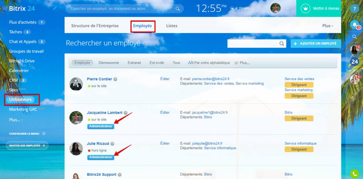The width and height of the screenshot is (363, 179).
Task: Click the Bitrix 24 logo
Action: pyautogui.click(x=22, y=9)
